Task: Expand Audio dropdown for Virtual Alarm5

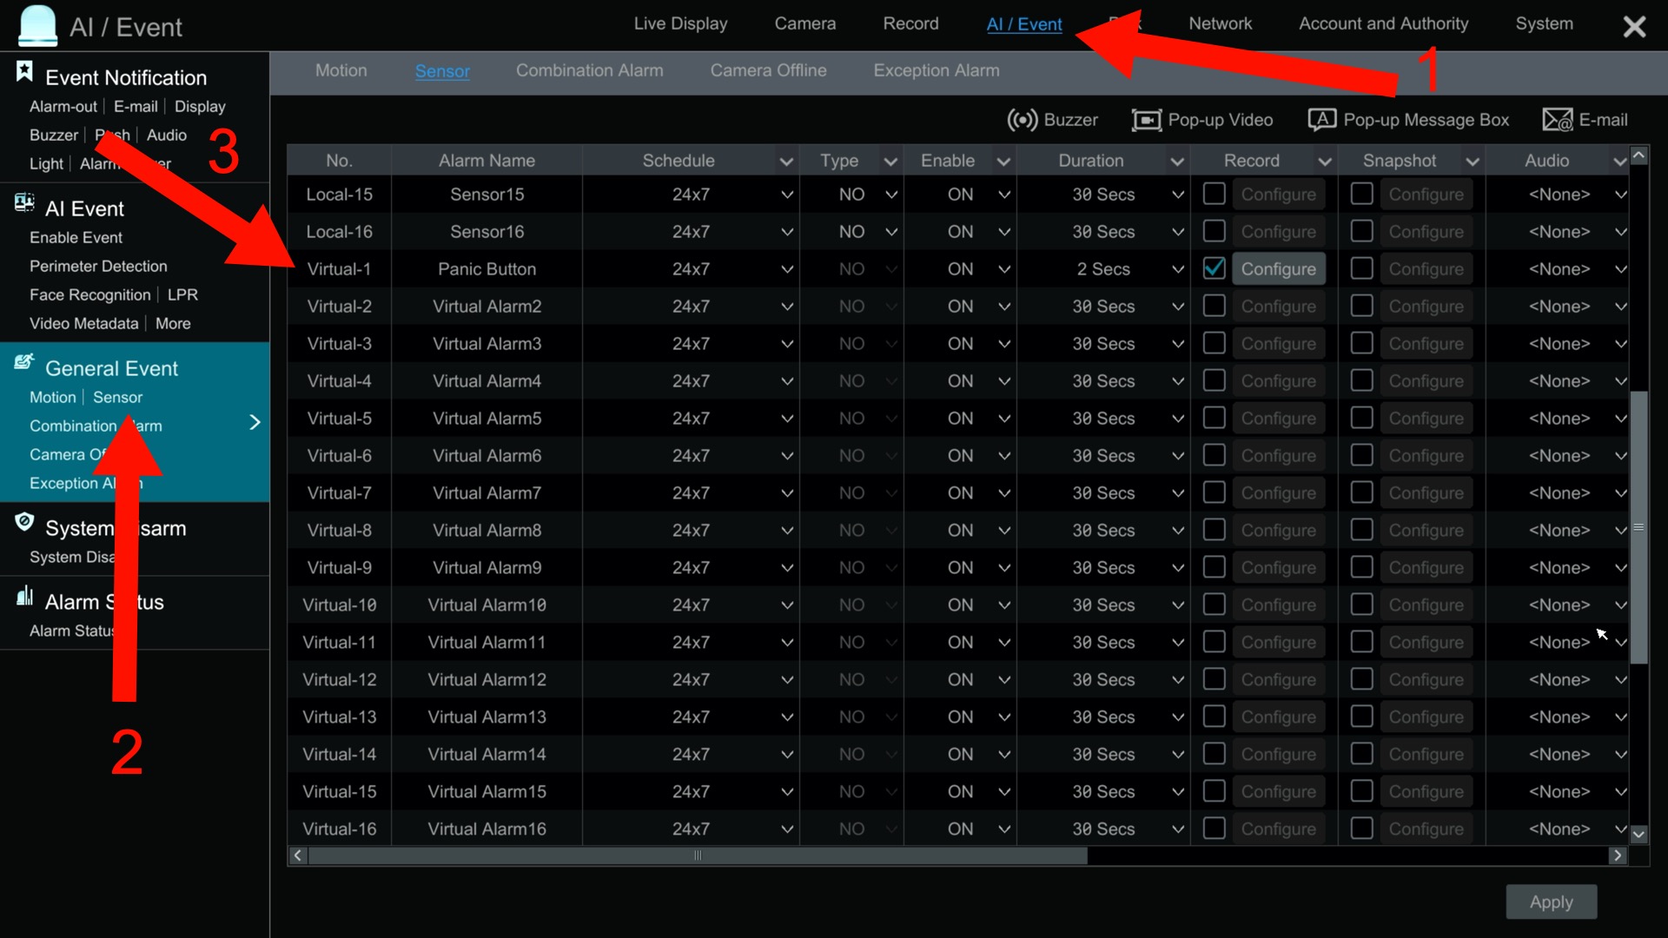Action: 1619,419
